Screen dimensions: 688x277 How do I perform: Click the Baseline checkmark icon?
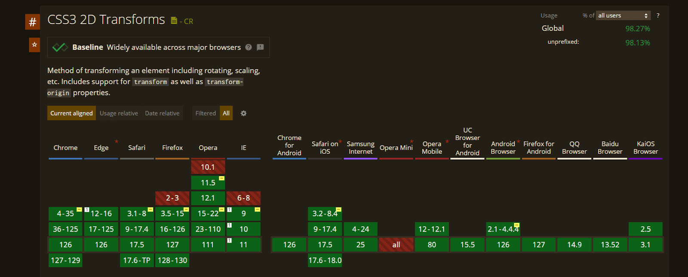pyautogui.click(x=60, y=47)
